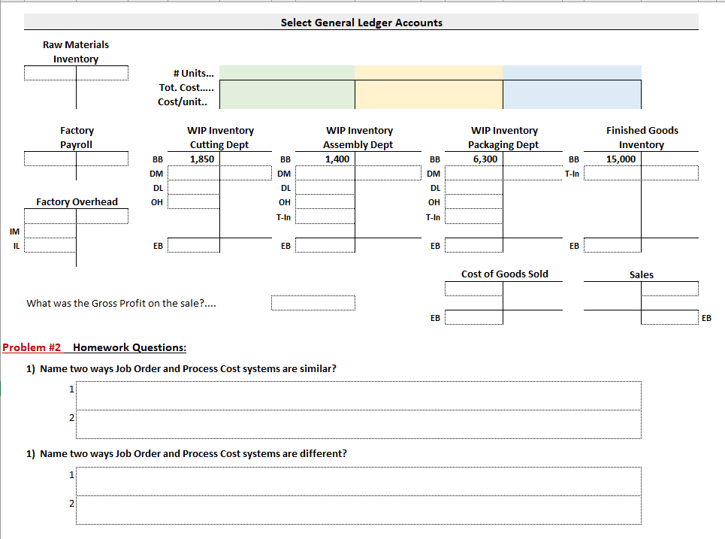
Task: Select the 'Select General Ledger Accounts' heading
Action: pyautogui.click(x=361, y=23)
